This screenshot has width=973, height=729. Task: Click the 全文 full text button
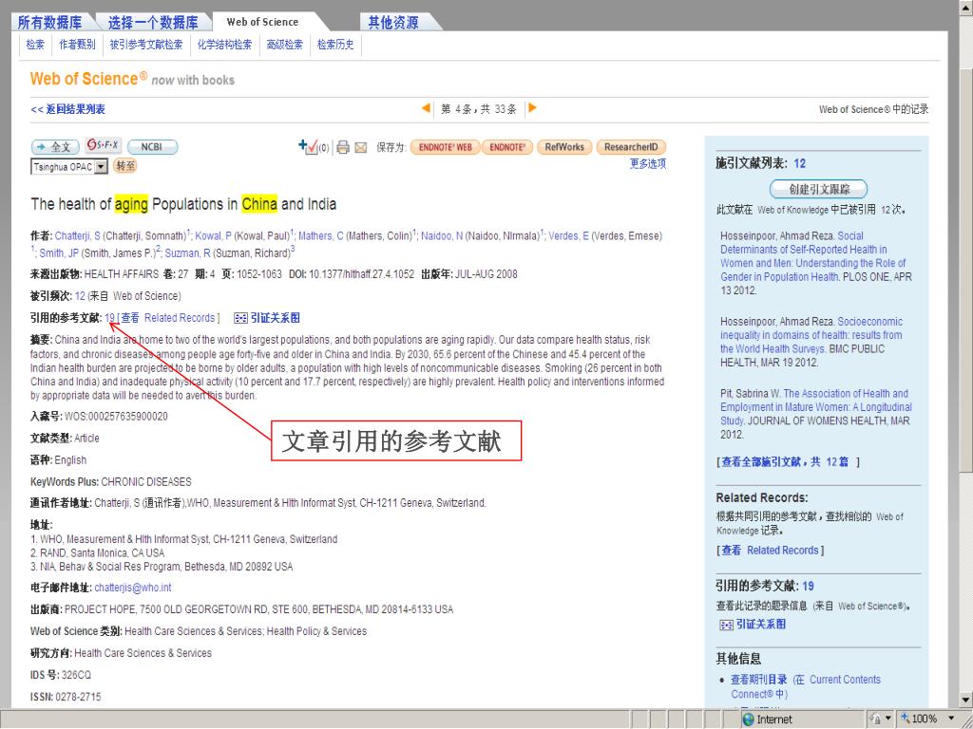coord(55,147)
